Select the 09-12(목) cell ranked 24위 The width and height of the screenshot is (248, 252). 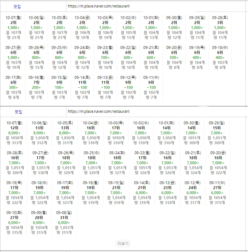(192, 193)
